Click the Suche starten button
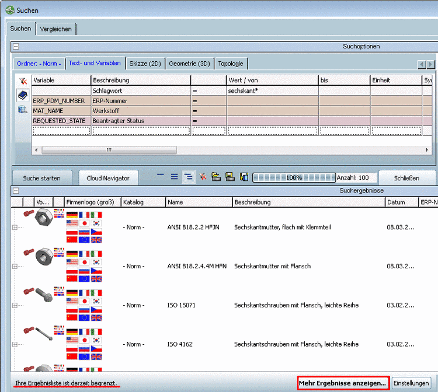The image size is (438, 392). (x=41, y=178)
